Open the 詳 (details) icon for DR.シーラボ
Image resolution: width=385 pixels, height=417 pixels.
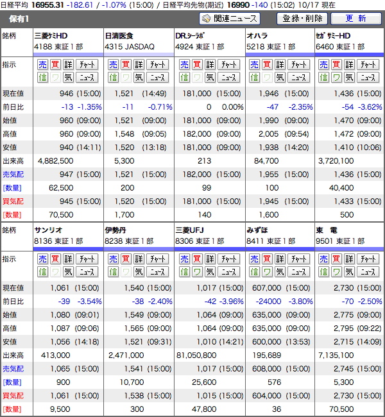(209, 64)
